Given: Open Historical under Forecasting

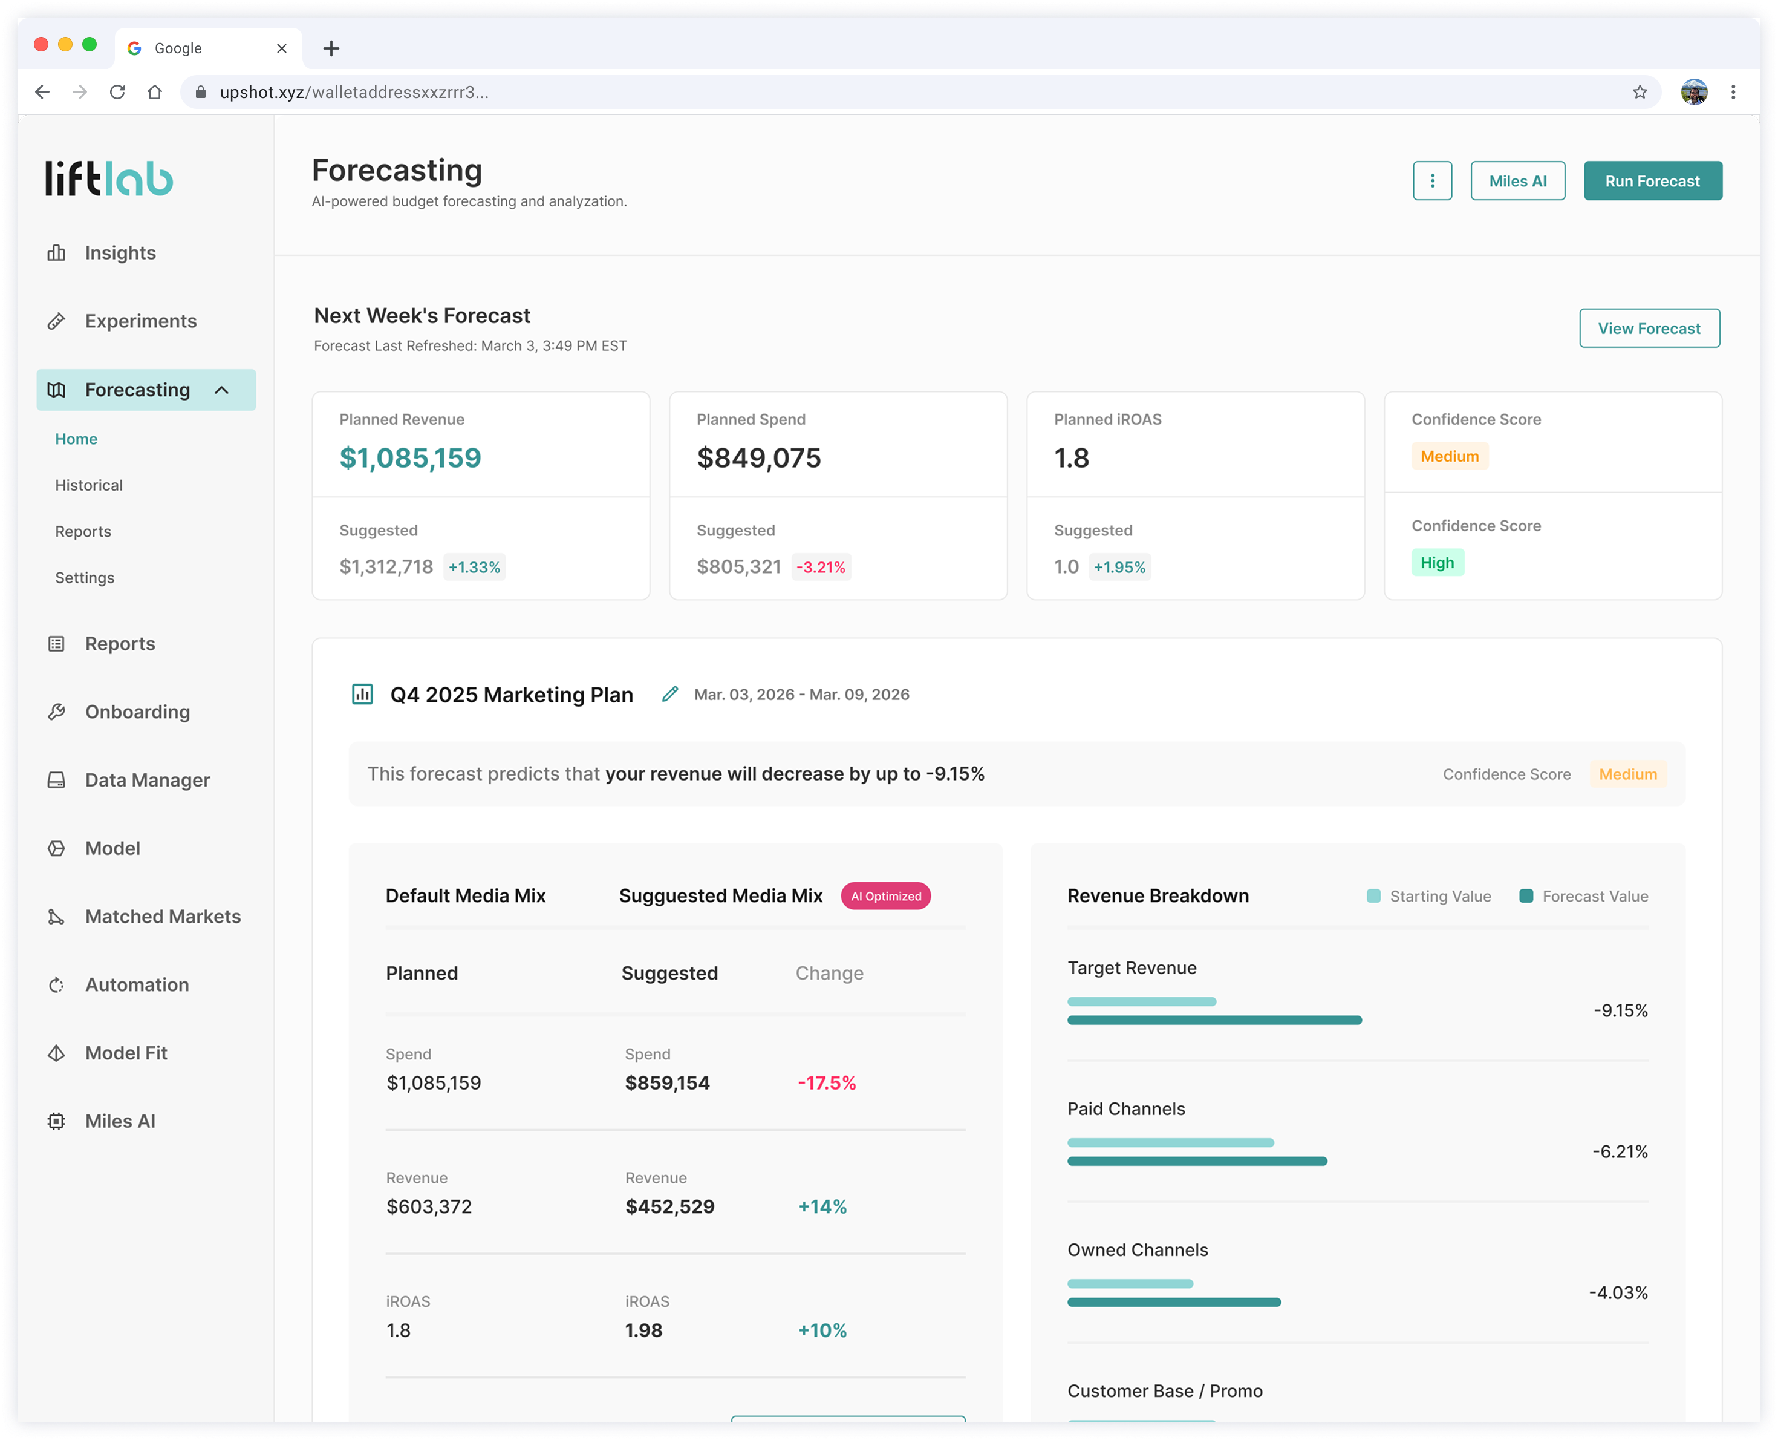Looking at the screenshot, I should tap(89, 485).
